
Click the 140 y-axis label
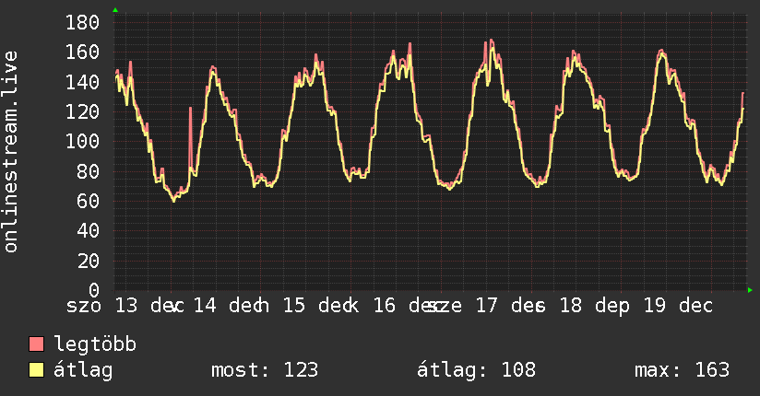pos(82,82)
